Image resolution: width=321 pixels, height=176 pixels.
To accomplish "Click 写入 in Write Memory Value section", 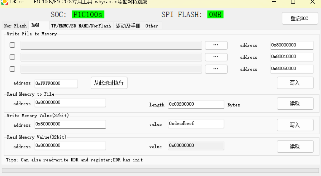I will pyautogui.click(x=295, y=125).
